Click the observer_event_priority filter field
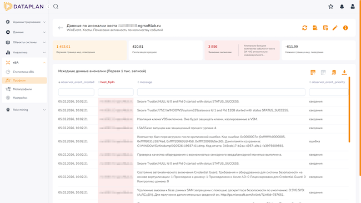 coord(329,92)
